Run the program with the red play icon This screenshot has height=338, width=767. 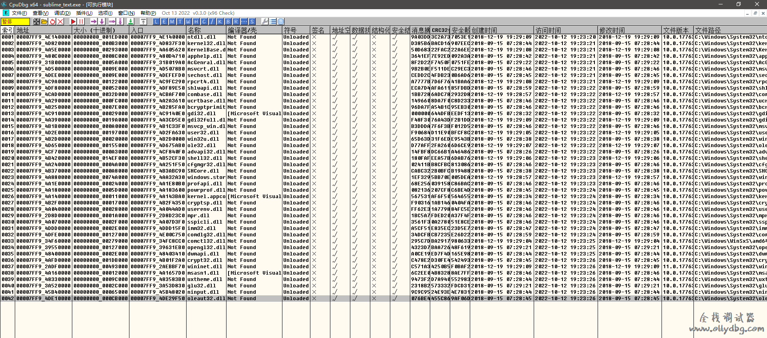point(73,22)
